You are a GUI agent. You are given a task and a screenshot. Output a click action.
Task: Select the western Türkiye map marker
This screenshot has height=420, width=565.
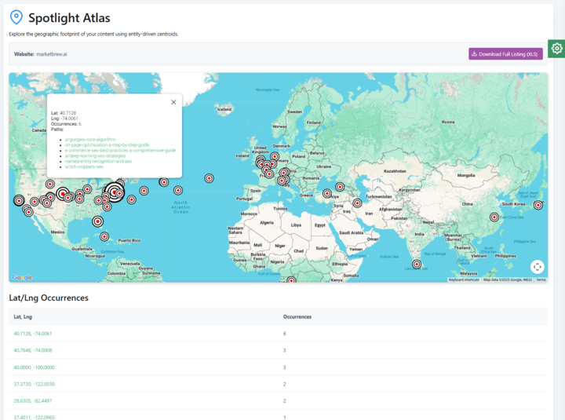pos(326,194)
